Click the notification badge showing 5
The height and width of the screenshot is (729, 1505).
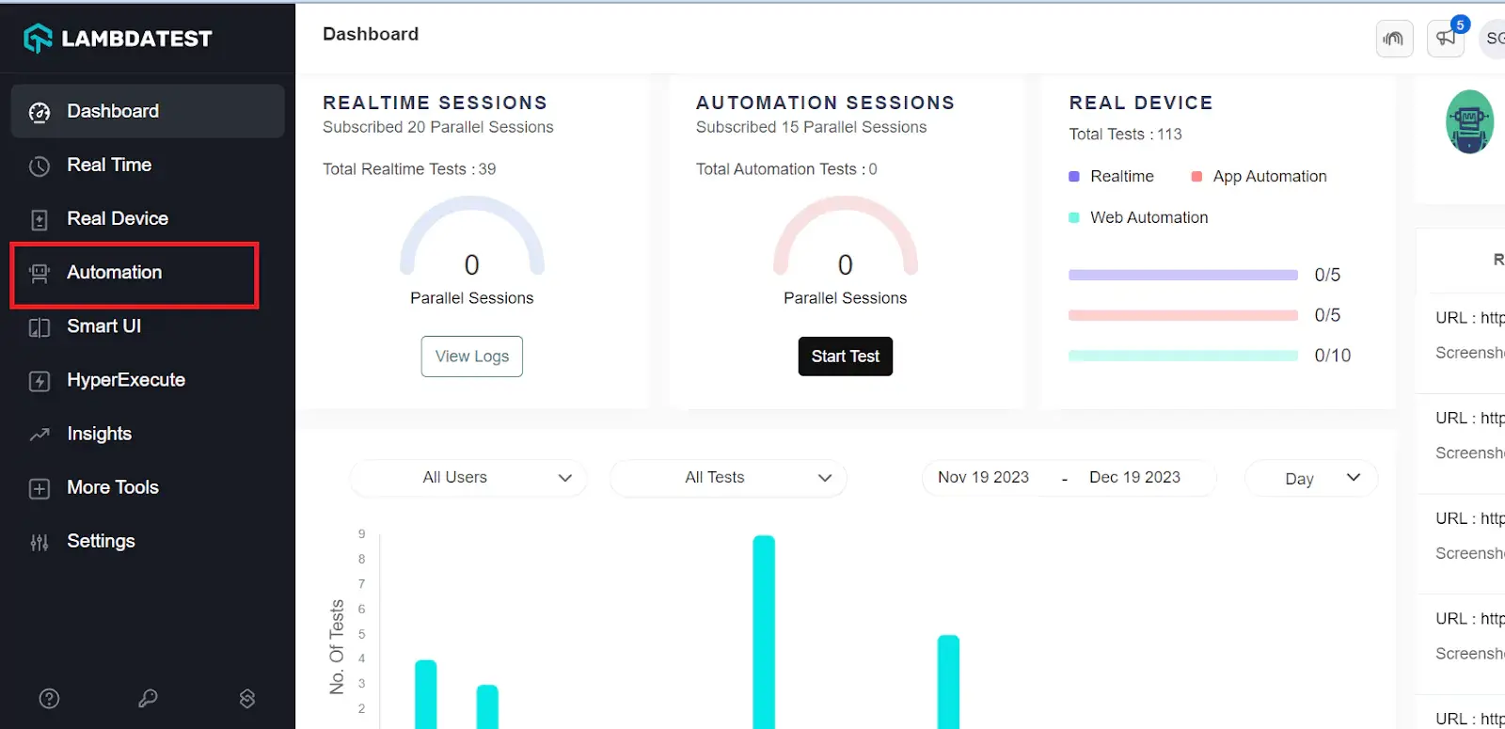coord(1460,24)
